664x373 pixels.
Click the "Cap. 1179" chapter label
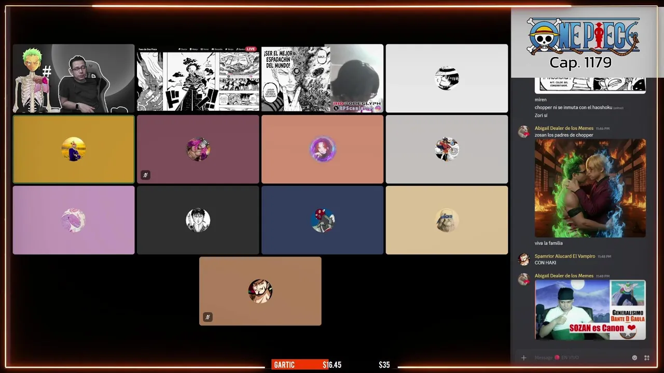click(580, 63)
